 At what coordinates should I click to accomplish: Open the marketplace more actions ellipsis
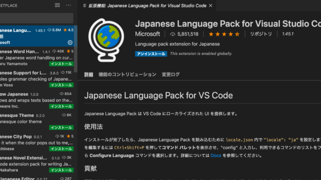click(68, 5)
